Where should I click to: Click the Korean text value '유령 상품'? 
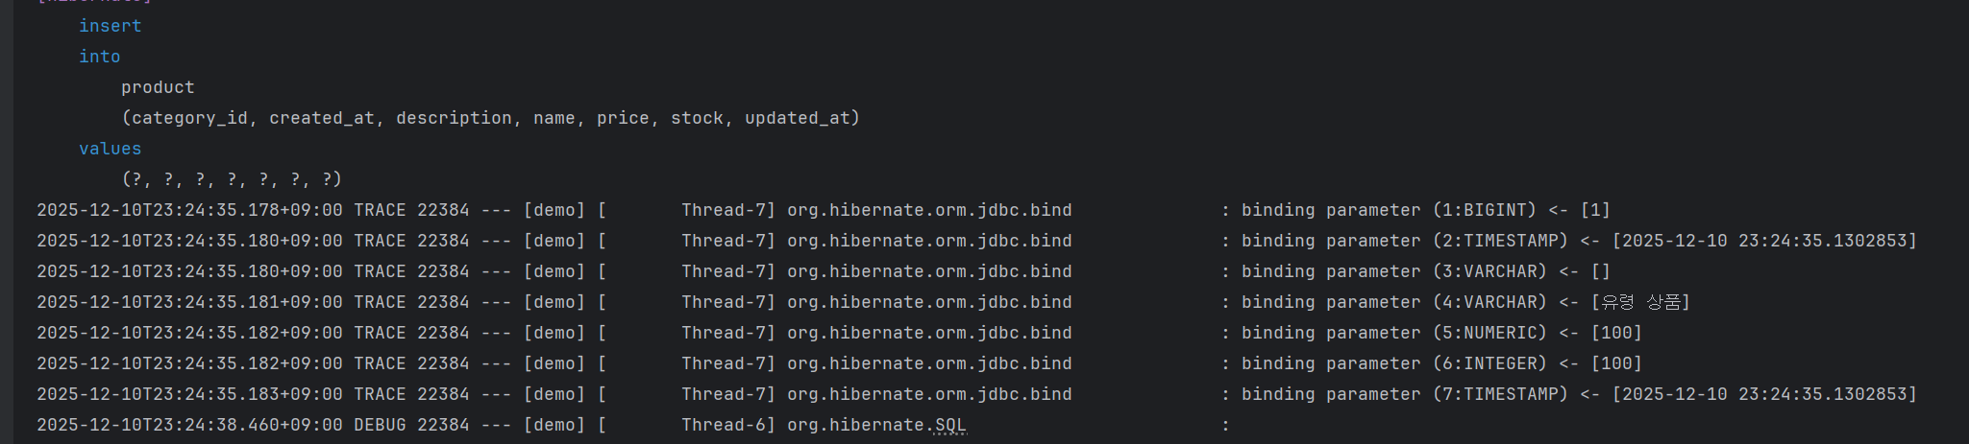(1640, 302)
